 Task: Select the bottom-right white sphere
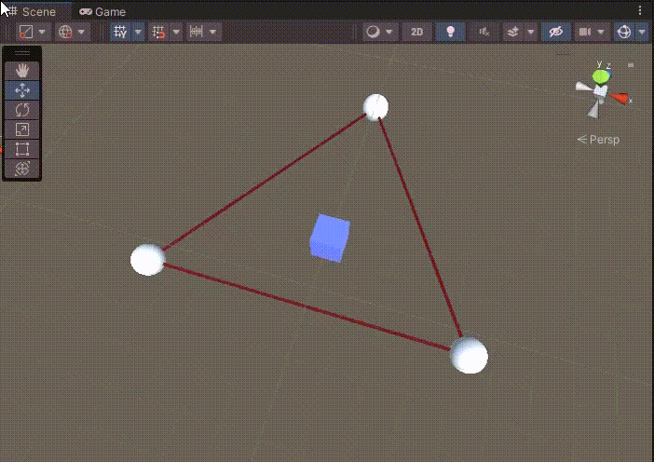[x=470, y=355]
